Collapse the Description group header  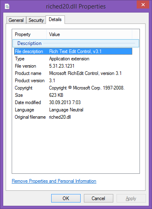tap(76, 43)
